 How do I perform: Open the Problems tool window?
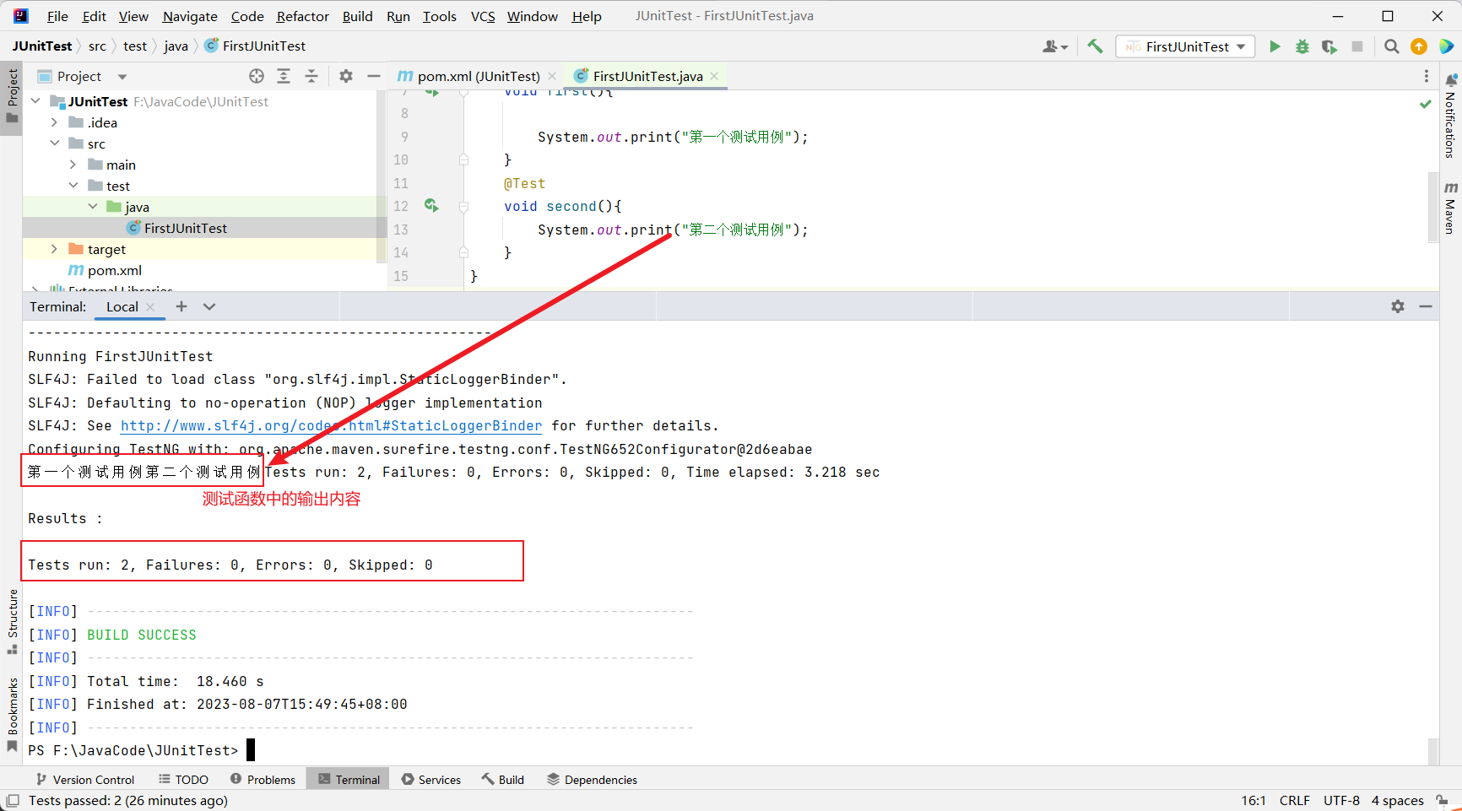pyautogui.click(x=263, y=779)
